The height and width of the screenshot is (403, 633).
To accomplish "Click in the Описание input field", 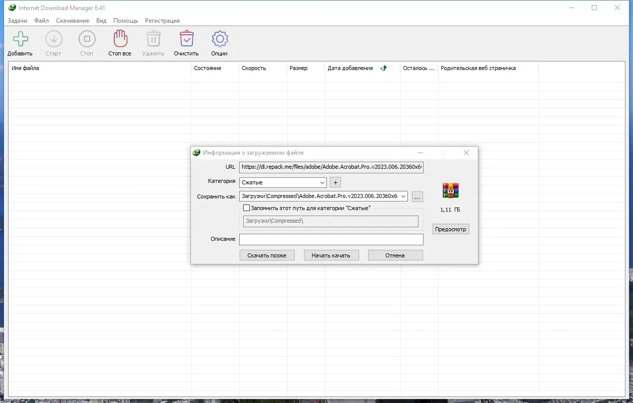I will (x=331, y=239).
